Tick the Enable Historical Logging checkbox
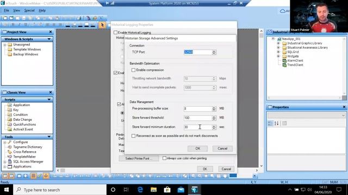The image size is (348, 195). 115,32
